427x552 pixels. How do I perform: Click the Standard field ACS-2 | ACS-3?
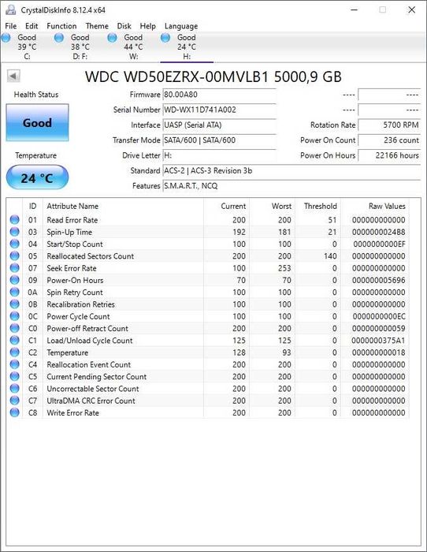coord(291,171)
